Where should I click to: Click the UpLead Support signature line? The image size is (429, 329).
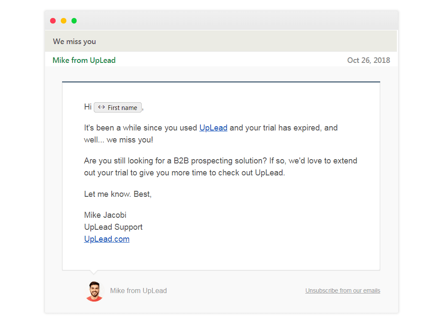click(x=113, y=227)
